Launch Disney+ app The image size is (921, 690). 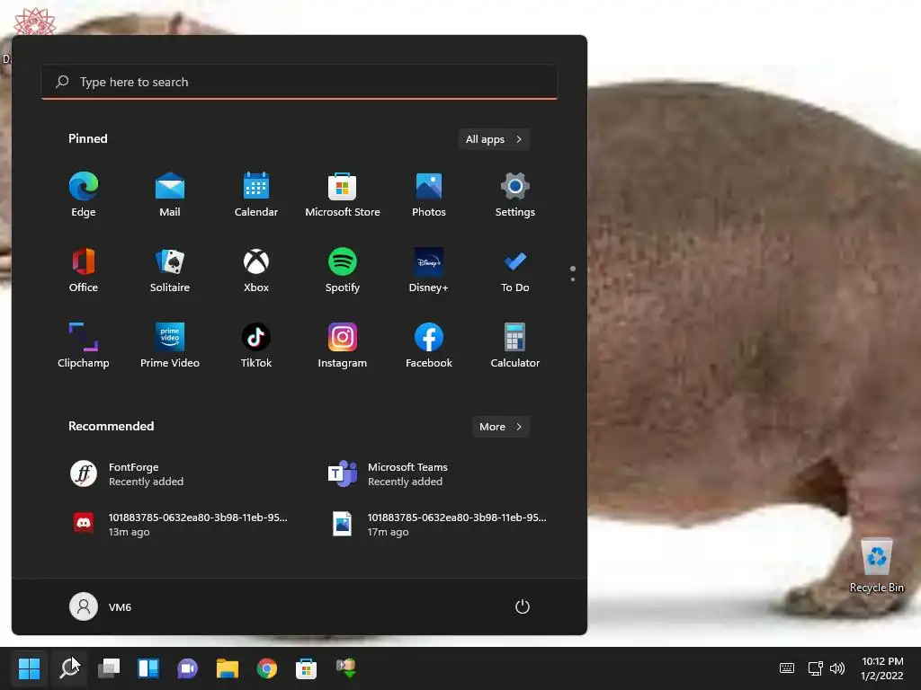(x=429, y=270)
